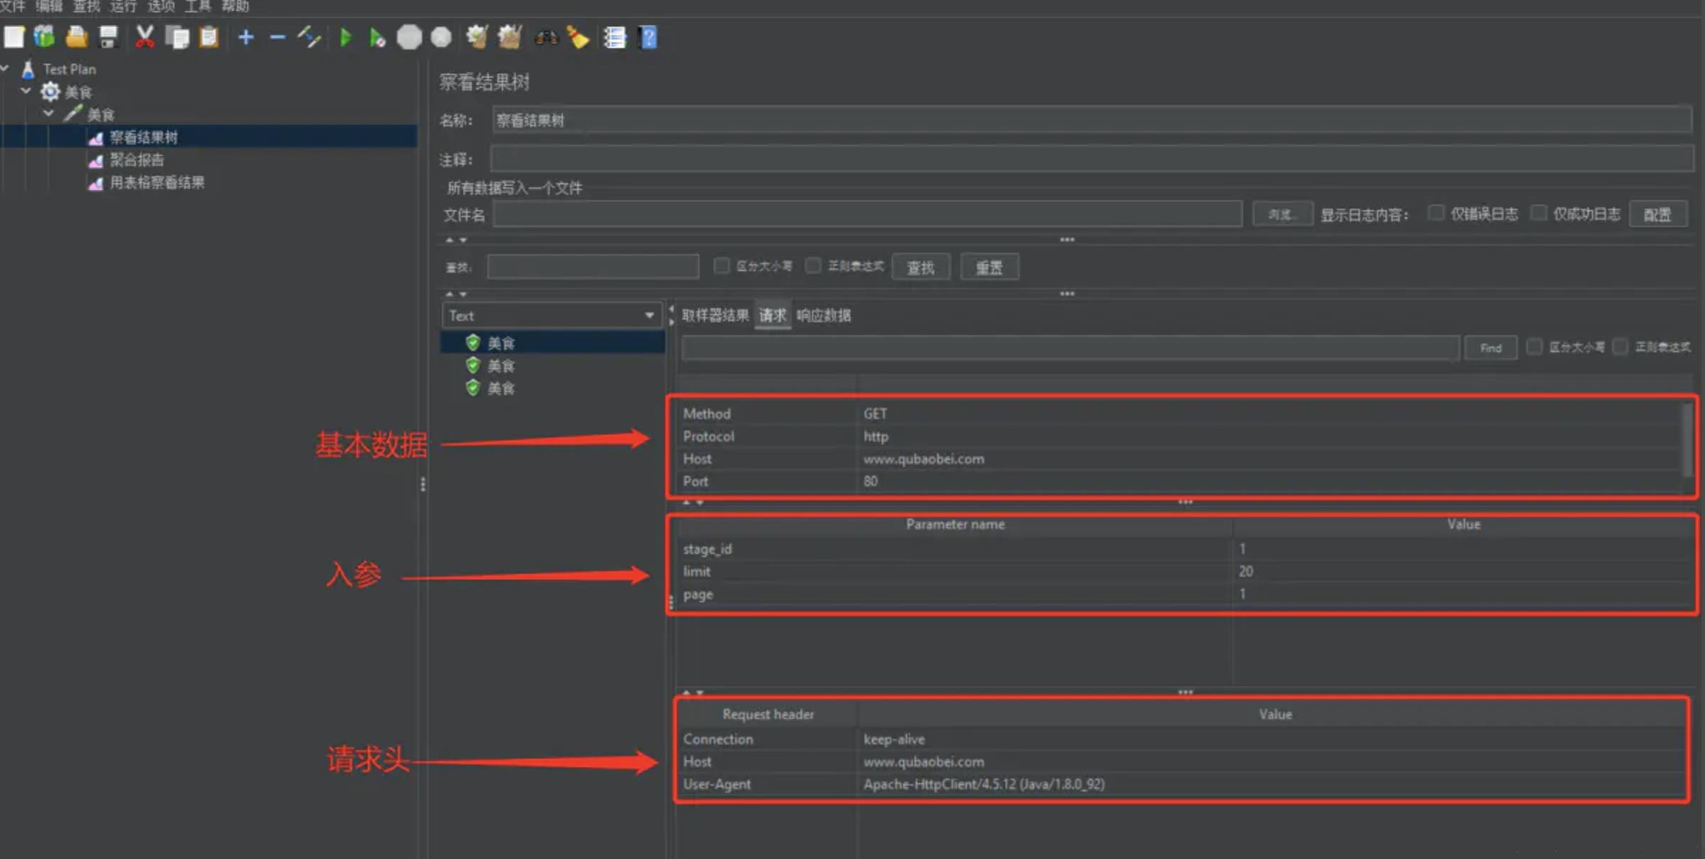Click the Search binoculars icon
Screen dimensions: 1705x859
(x=546, y=37)
